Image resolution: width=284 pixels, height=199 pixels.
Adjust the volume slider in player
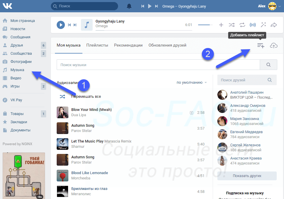tap(205, 25)
